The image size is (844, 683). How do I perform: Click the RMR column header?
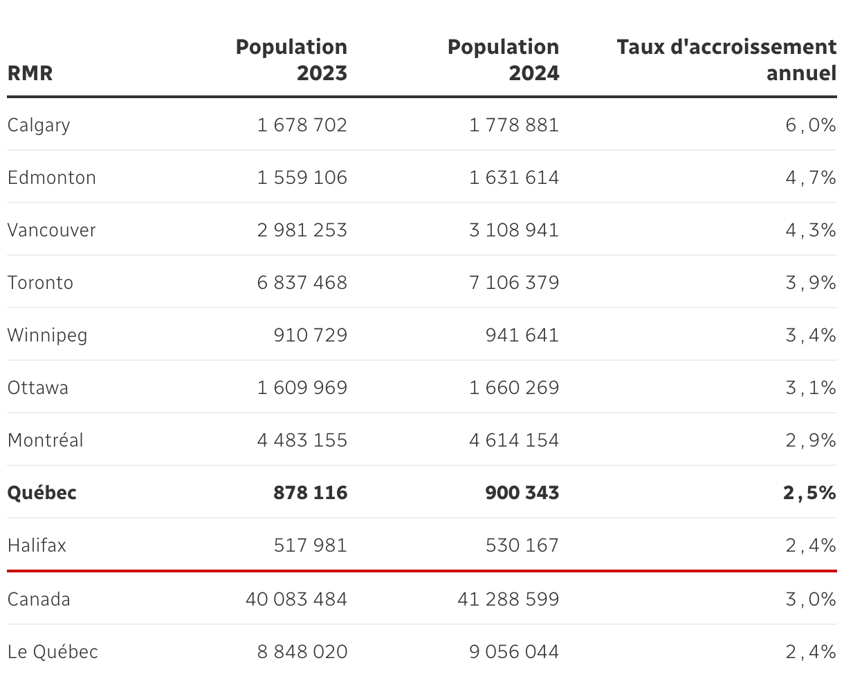[30, 73]
